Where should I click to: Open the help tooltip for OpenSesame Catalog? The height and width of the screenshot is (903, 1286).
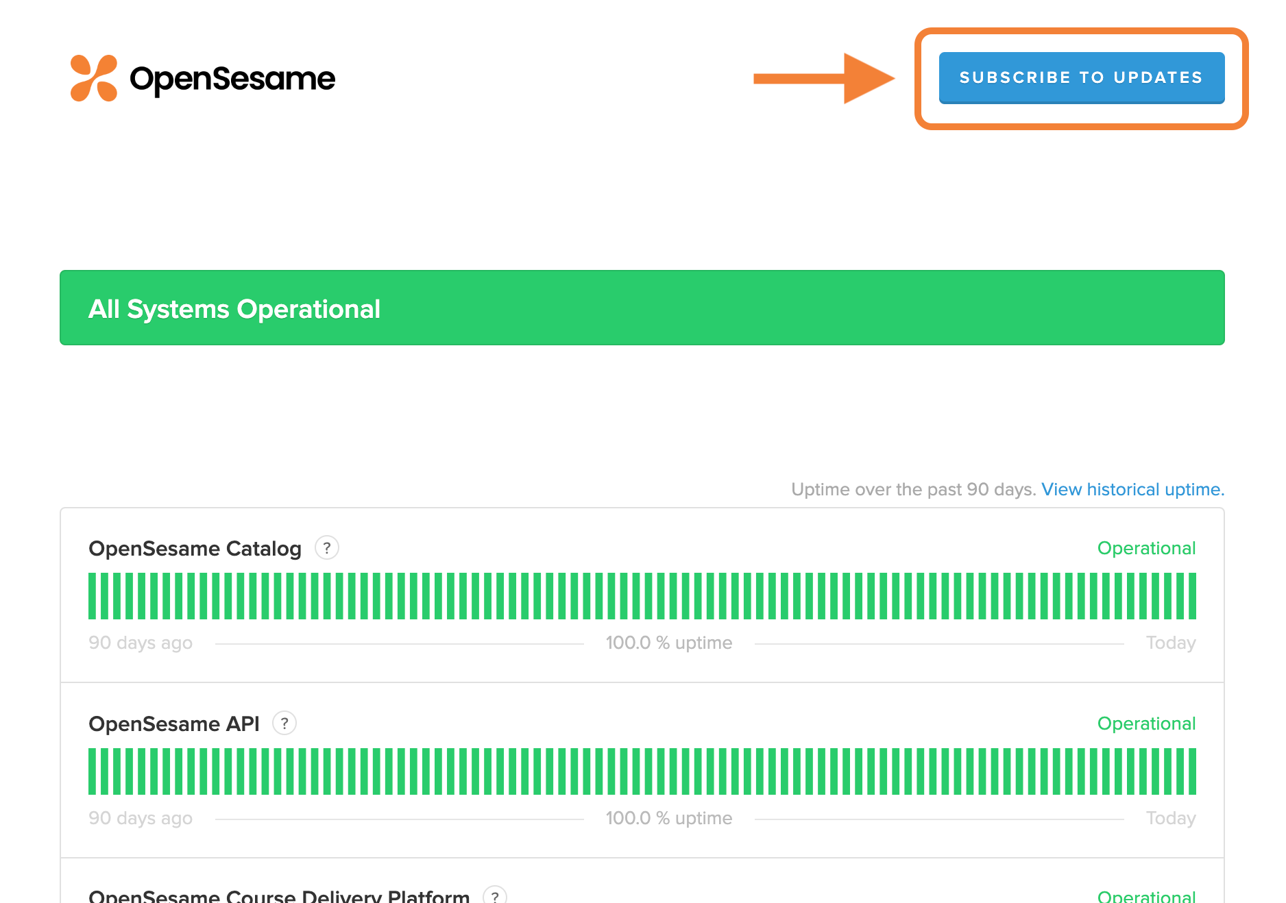327,548
